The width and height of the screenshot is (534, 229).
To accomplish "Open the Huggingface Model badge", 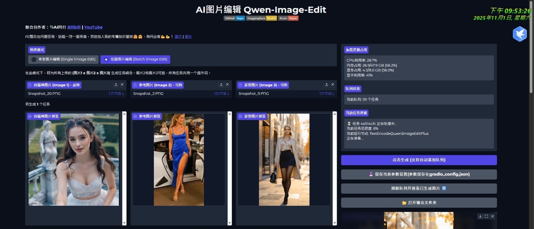I will point(261,18).
